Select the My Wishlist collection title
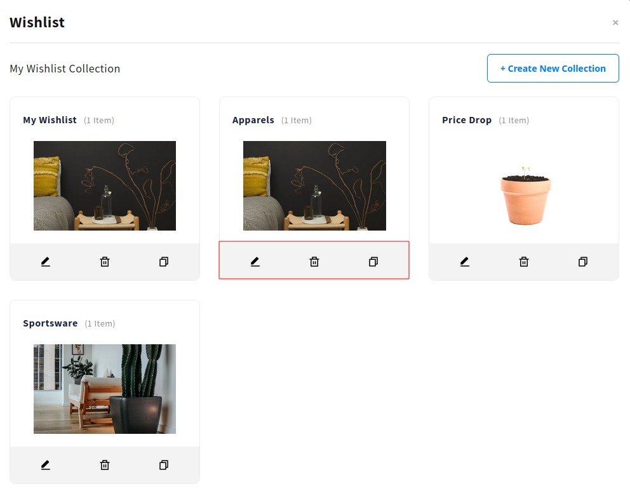The image size is (630, 491). point(50,120)
